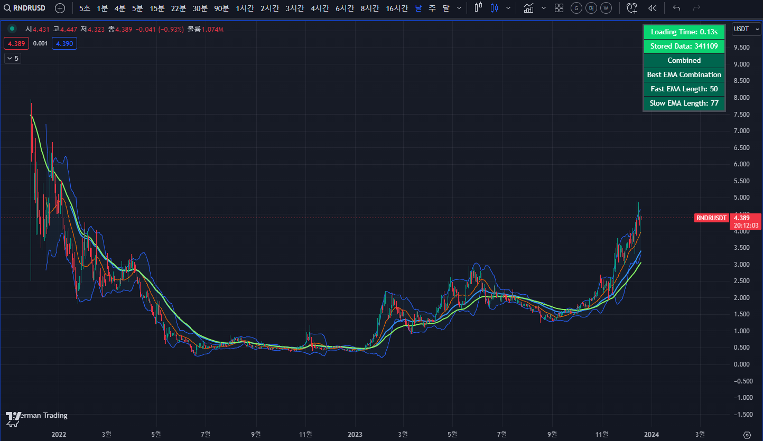Expand the timeframe list dropdown arrow
763x441 pixels.
[459, 8]
